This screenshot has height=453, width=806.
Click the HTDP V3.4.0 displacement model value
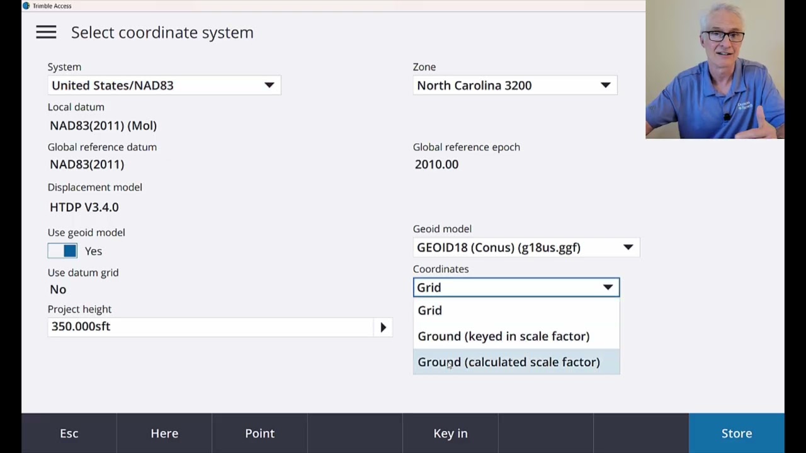(84, 207)
